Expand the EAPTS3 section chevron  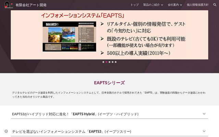(204, 131)
